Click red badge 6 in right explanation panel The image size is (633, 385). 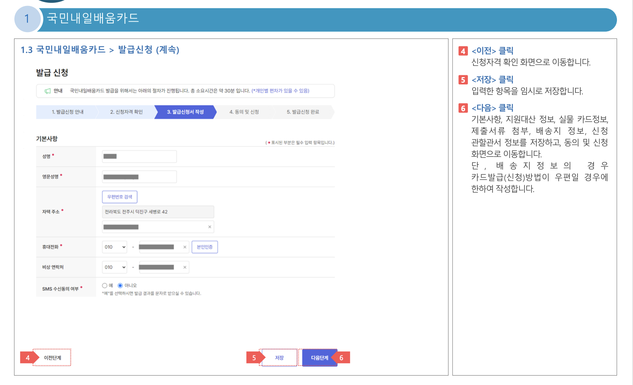coord(464,108)
